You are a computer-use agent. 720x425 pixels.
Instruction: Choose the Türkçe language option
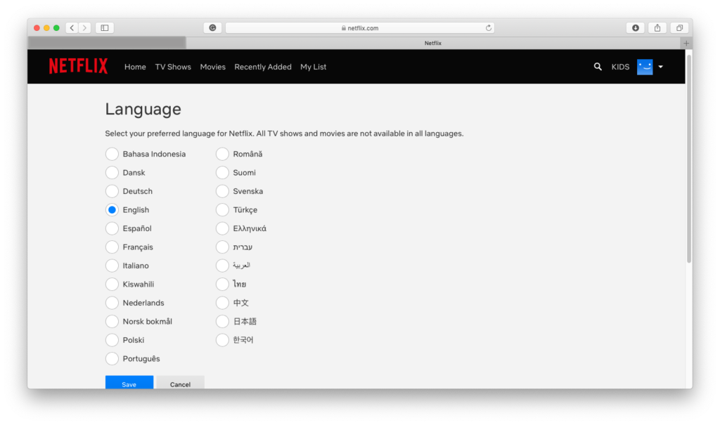point(222,210)
